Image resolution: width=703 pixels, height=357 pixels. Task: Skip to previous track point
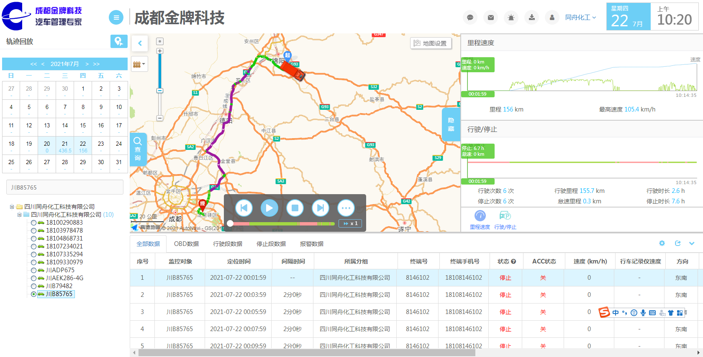244,208
